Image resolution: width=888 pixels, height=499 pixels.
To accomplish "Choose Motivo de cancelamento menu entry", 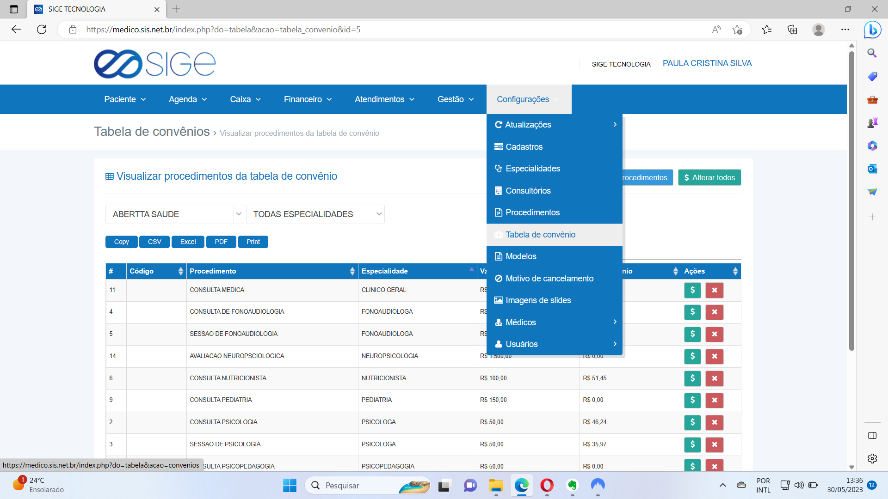I will point(549,279).
